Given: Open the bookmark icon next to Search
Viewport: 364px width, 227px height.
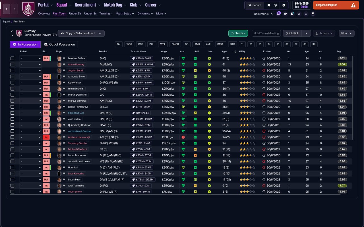Looking at the screenshot, I should 268,5.
